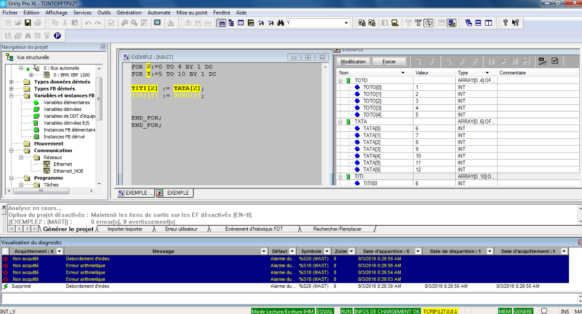
Task: Open the Défaut column filter dropdown
Action: pyautogui.click(x=292, y=252)
